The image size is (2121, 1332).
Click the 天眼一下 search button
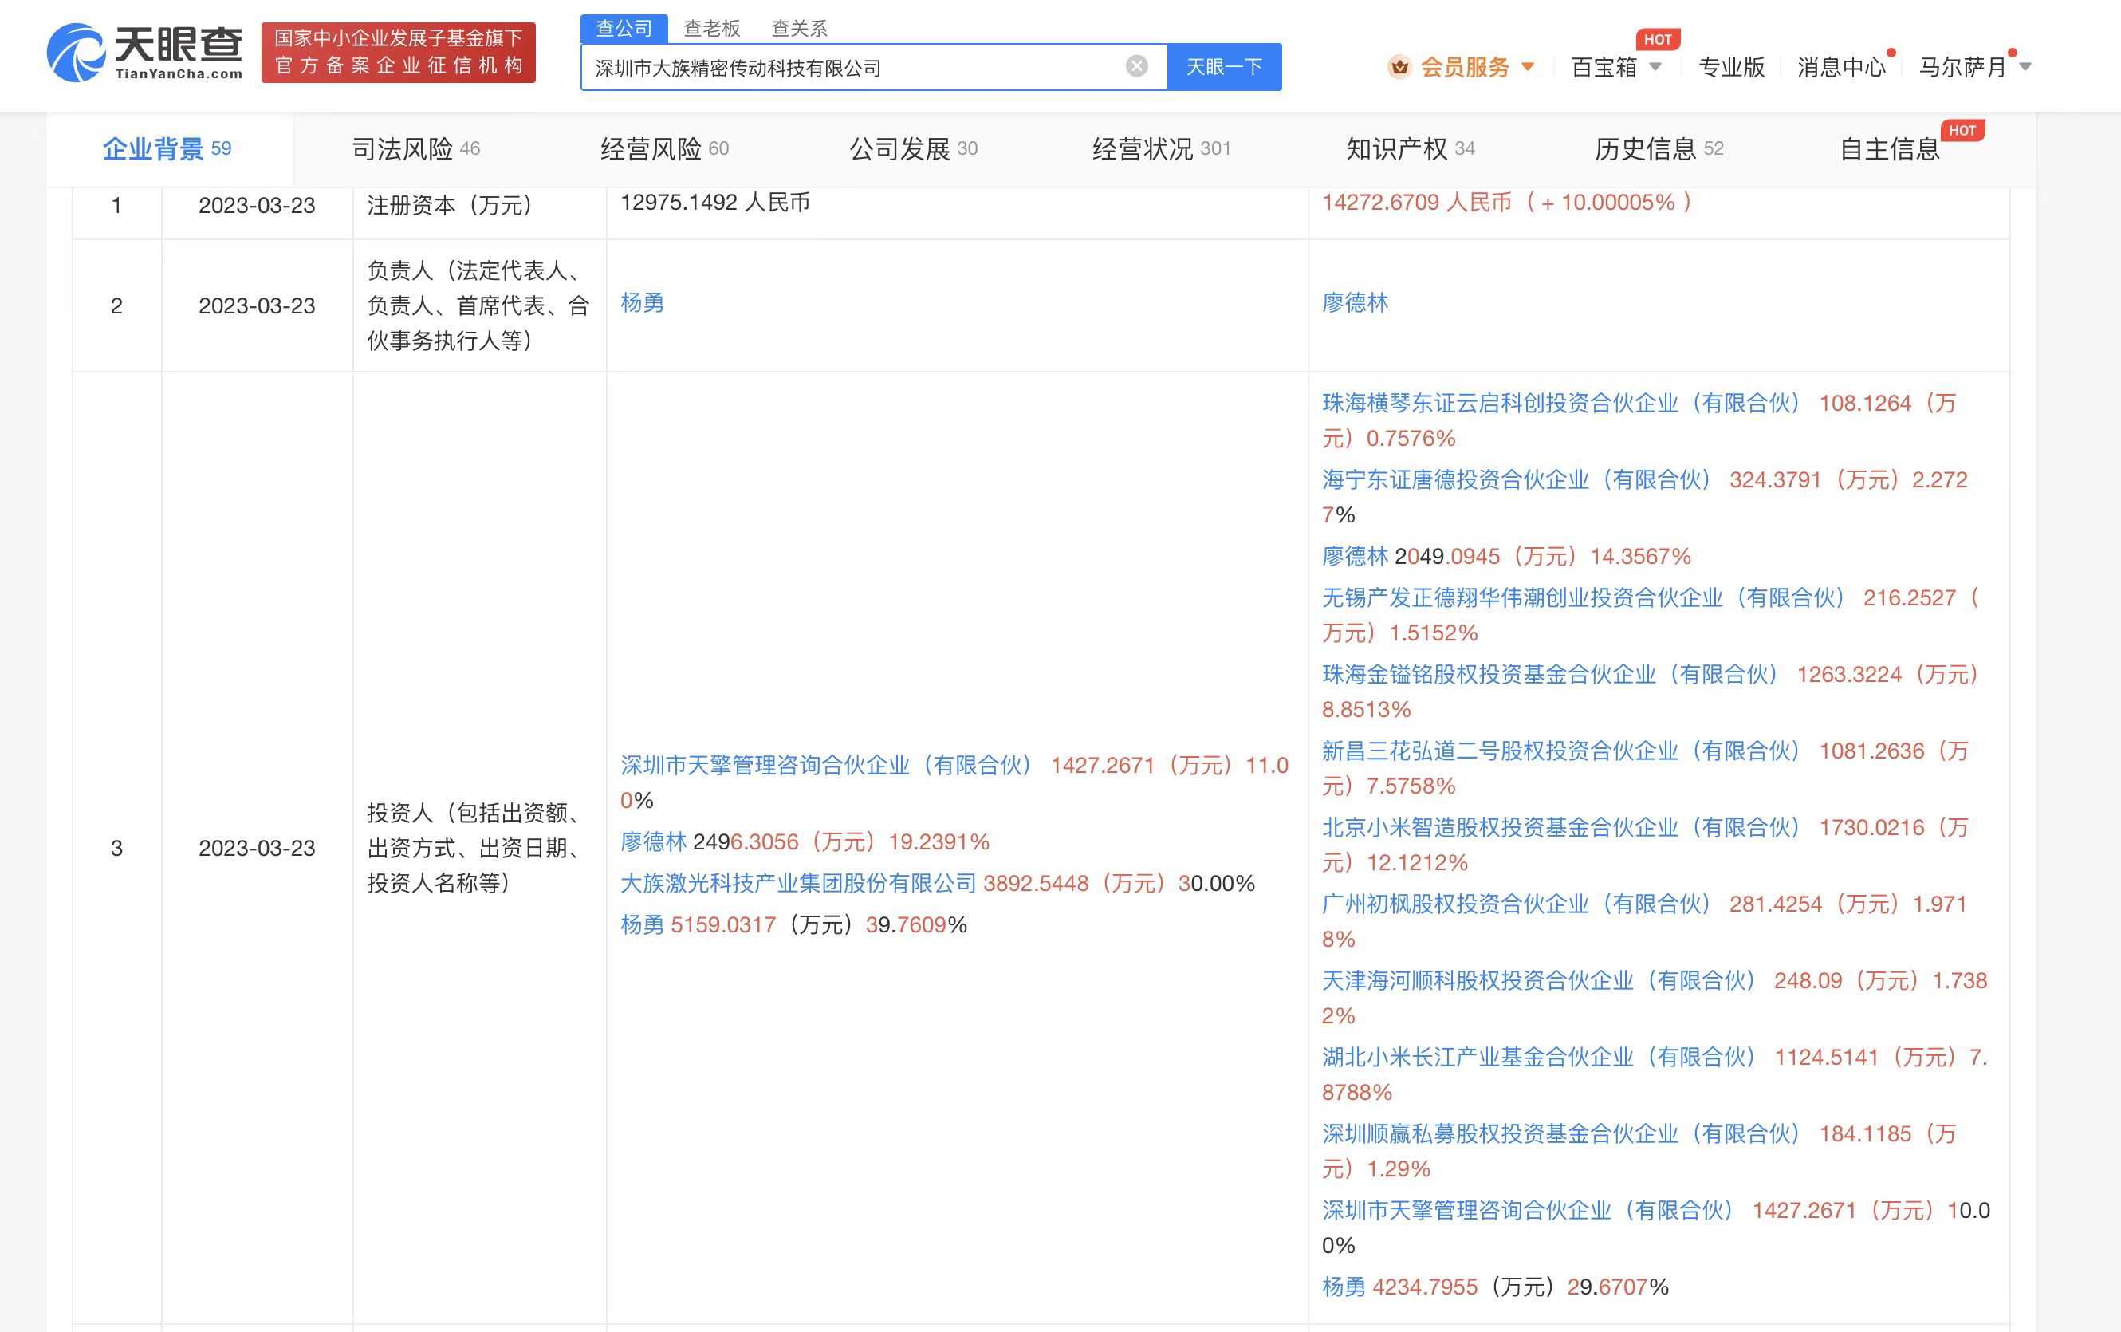pos(1224,67)
